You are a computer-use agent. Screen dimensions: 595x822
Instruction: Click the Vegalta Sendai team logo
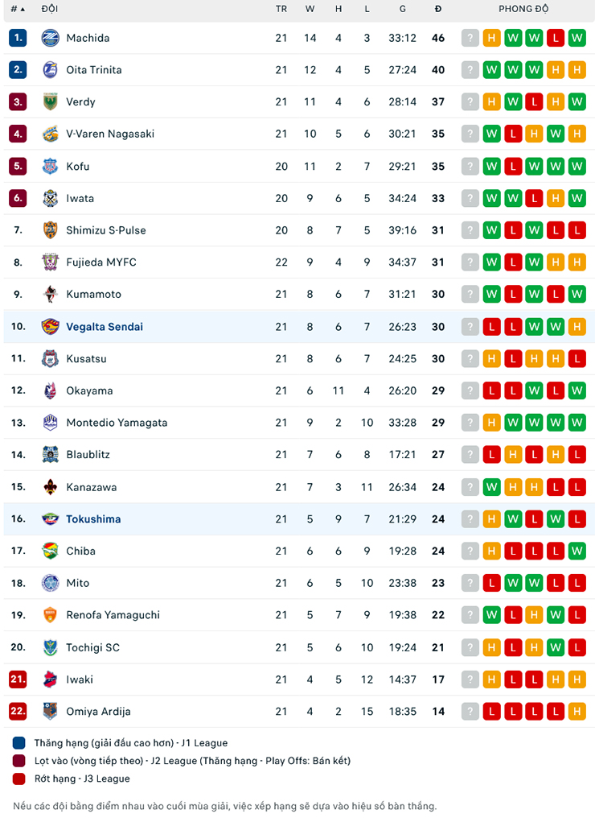[x=51, y=327]
